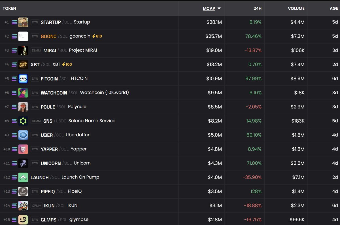Click the -35.90% change for LAUNCH
This screenshot has width=340, height=225.
(252, 177)
